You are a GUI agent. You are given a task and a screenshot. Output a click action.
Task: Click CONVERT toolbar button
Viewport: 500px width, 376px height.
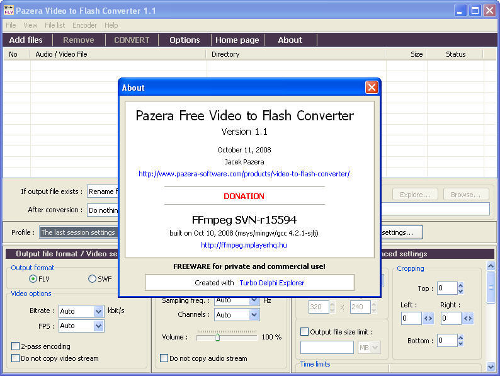(132, 40)
